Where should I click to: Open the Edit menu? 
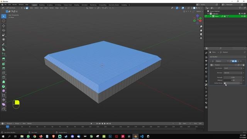(9, 5)
